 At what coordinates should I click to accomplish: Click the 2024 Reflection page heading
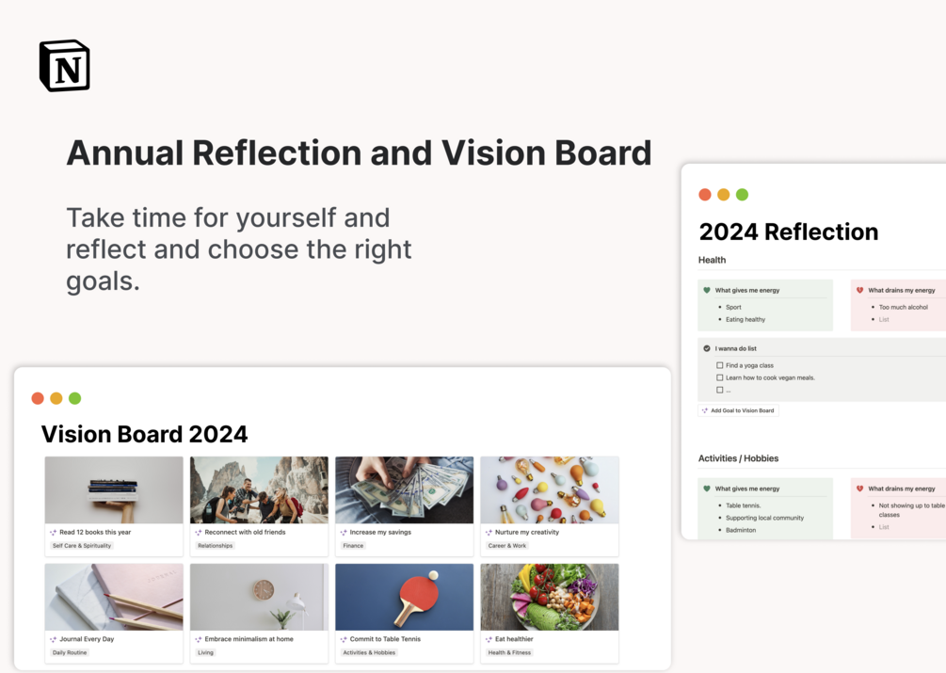click(788, 232)
